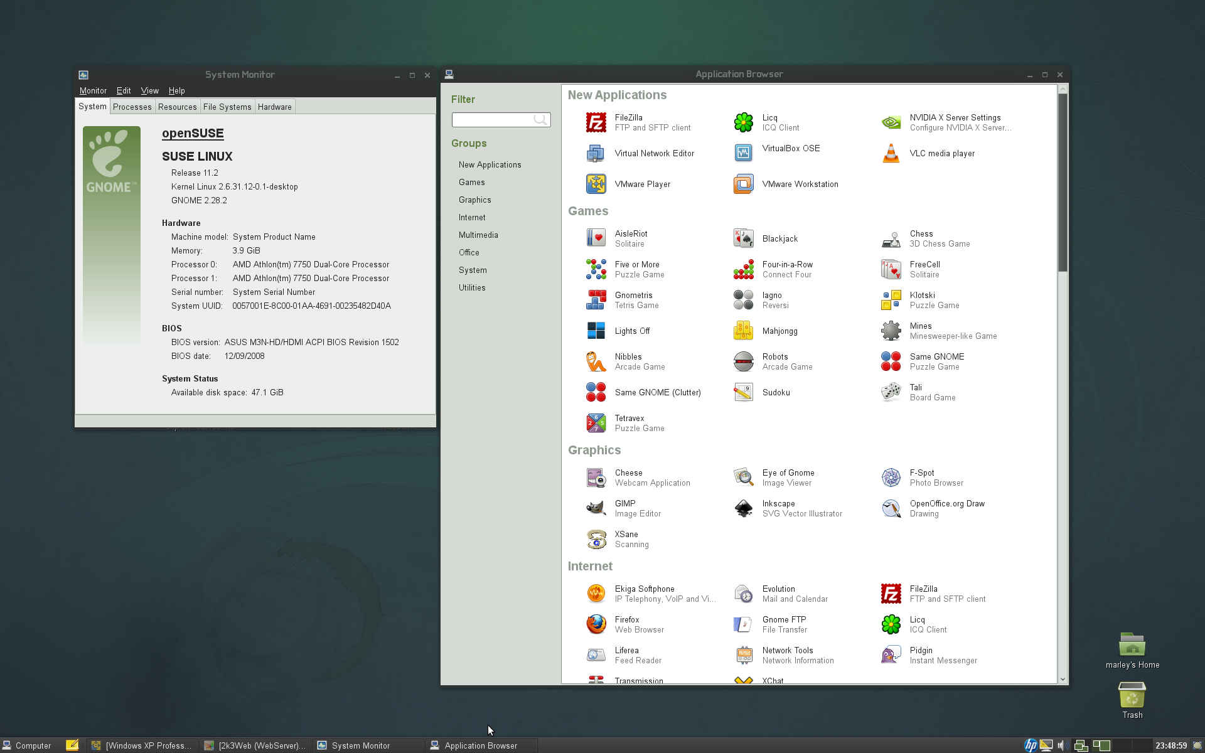The height and width of the screenshot is (753, 1205).
Task: Switch to the Processes tab
Action: [132, 107]
